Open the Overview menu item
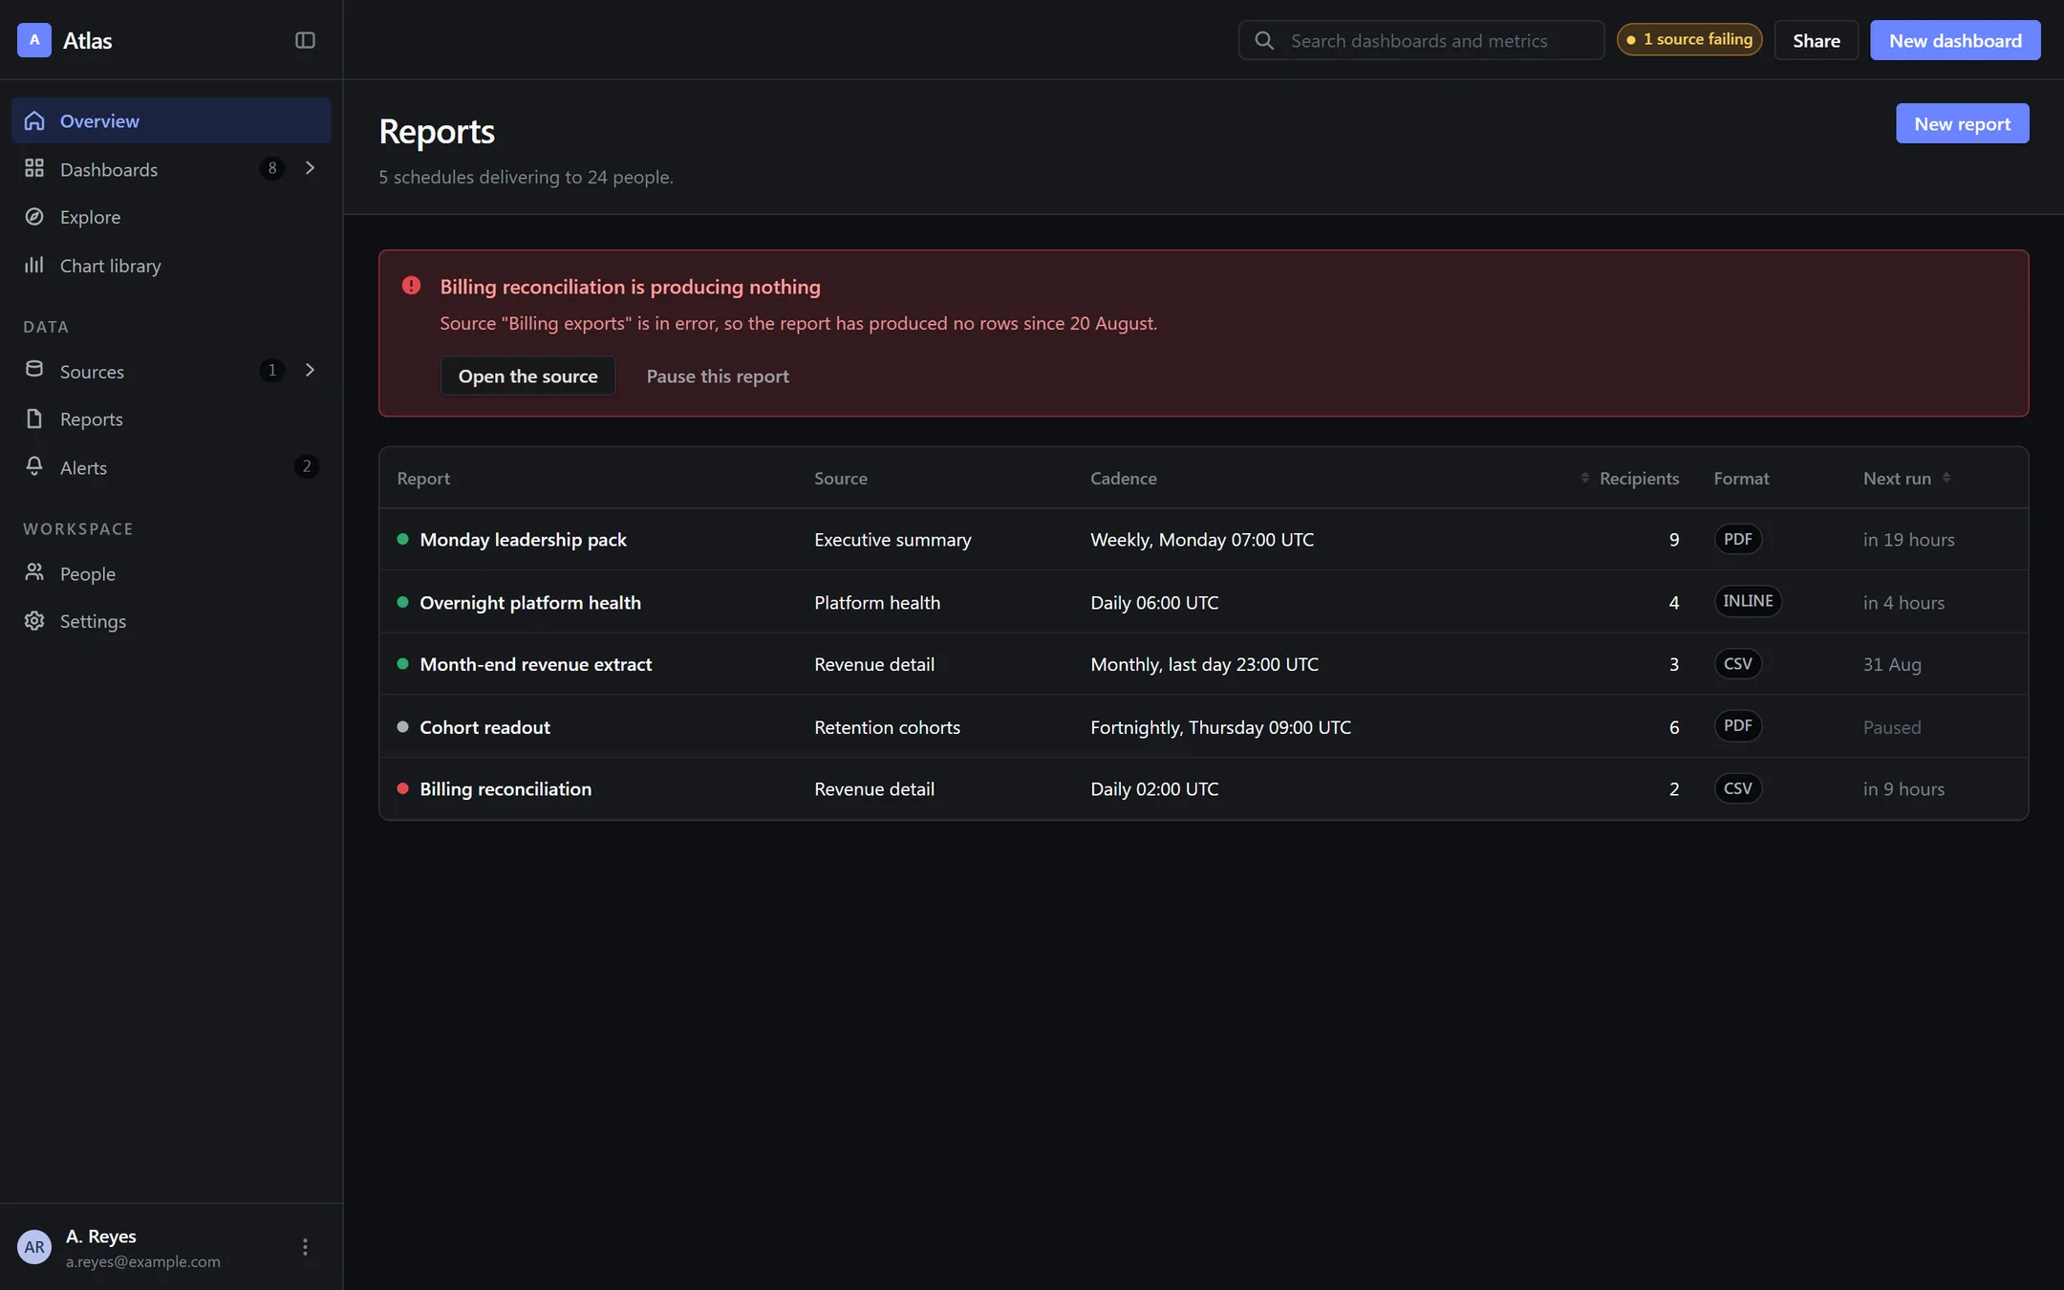2064x1290 pixels. (x=171, y=120)
